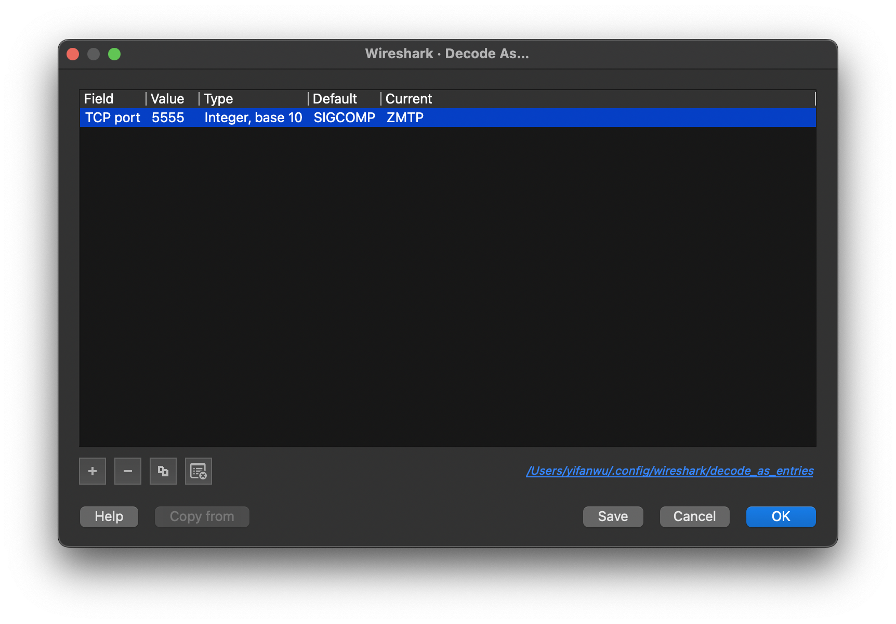
Task: Clear all decode entries icon
Action: (199, 471)
